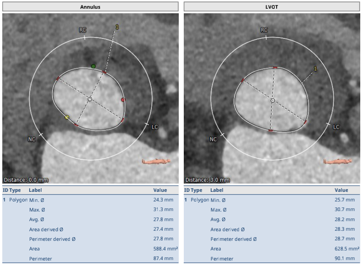Click the yellow cusp marker in Annulus view

(67, 117)
